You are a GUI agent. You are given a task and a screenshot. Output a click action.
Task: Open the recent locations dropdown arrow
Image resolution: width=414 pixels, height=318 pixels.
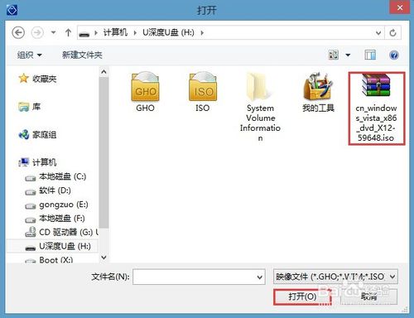(54, 32)
